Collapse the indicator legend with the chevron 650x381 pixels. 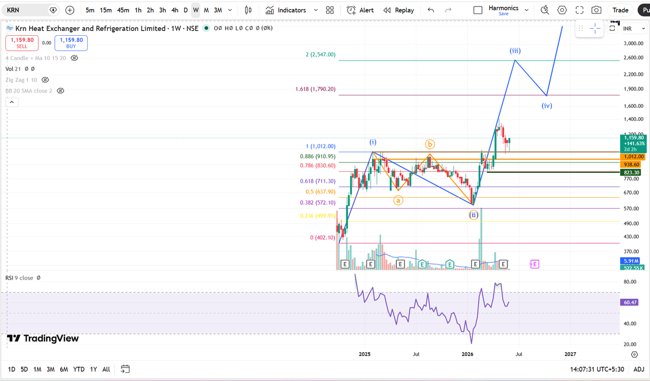click(x=11, y=102)
